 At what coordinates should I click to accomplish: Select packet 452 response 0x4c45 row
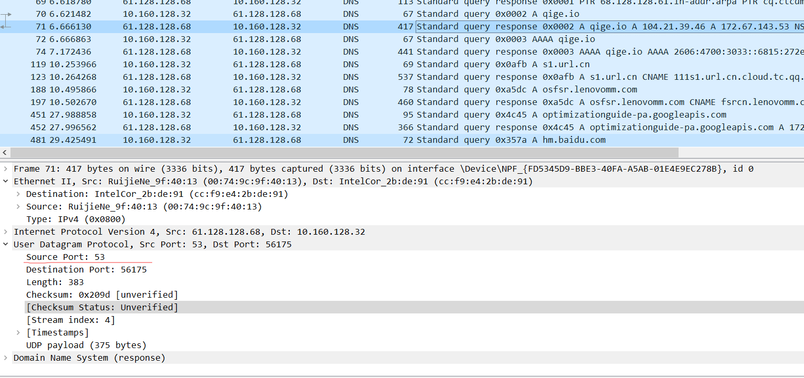click(x=402, y=128)
